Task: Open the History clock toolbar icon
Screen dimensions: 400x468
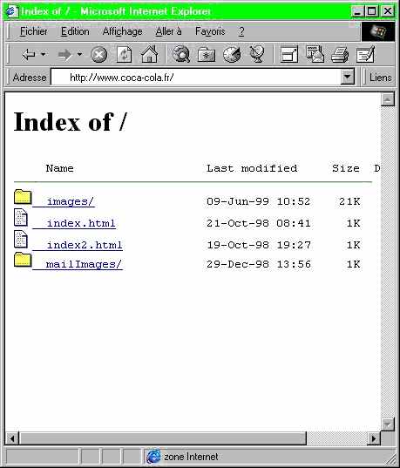Action: [232, 54]
